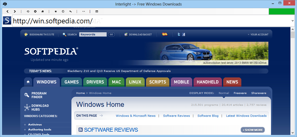Open the Software Blog link
297x137 pixels.
click(208, 116)
